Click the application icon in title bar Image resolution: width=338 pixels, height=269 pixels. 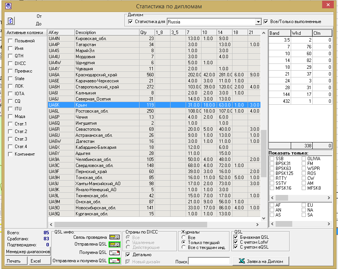click(x=9, y=6)
